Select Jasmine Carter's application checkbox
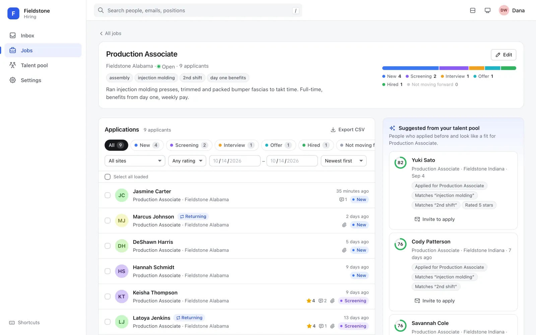The height and width of the screenshot is (335, 536). coord(108,195)
